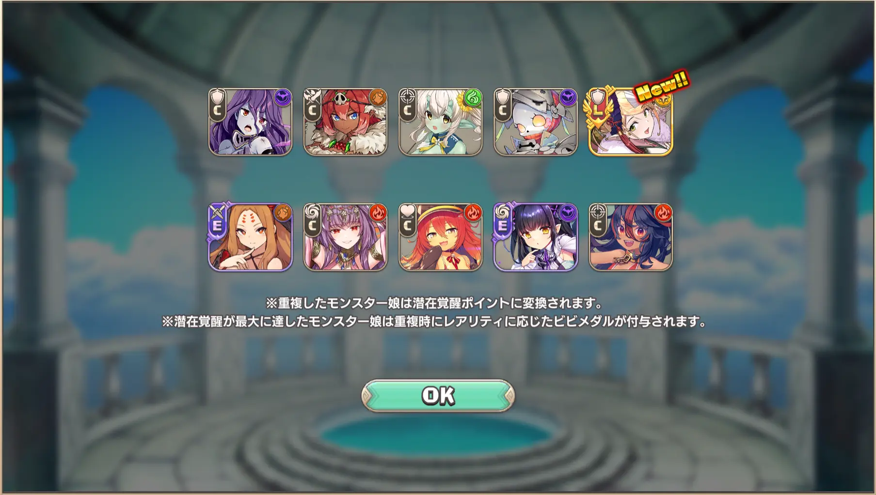Open the New!! legendary character card

click(630, 122)
